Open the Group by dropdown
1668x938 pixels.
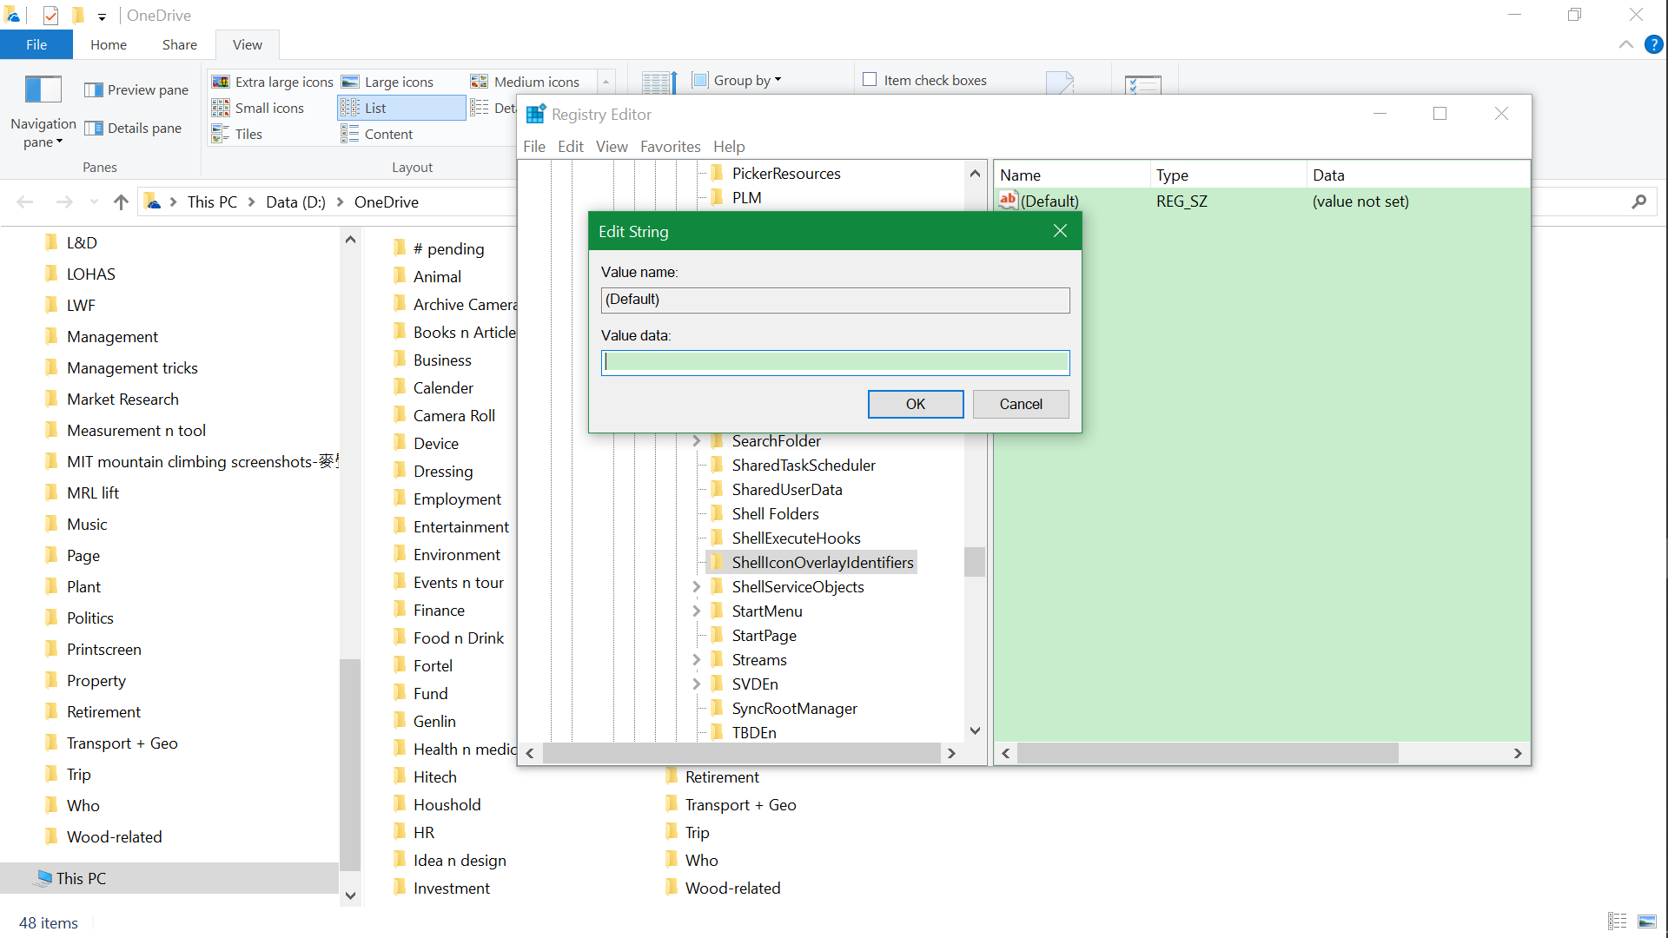coord(737,80)
